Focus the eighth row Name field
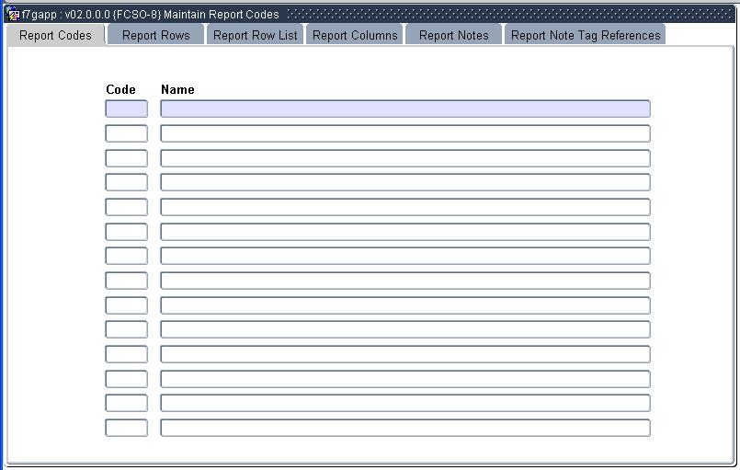The width and height of the screenshot is (740, 470). pyautogui.click(x=404, y=281)
